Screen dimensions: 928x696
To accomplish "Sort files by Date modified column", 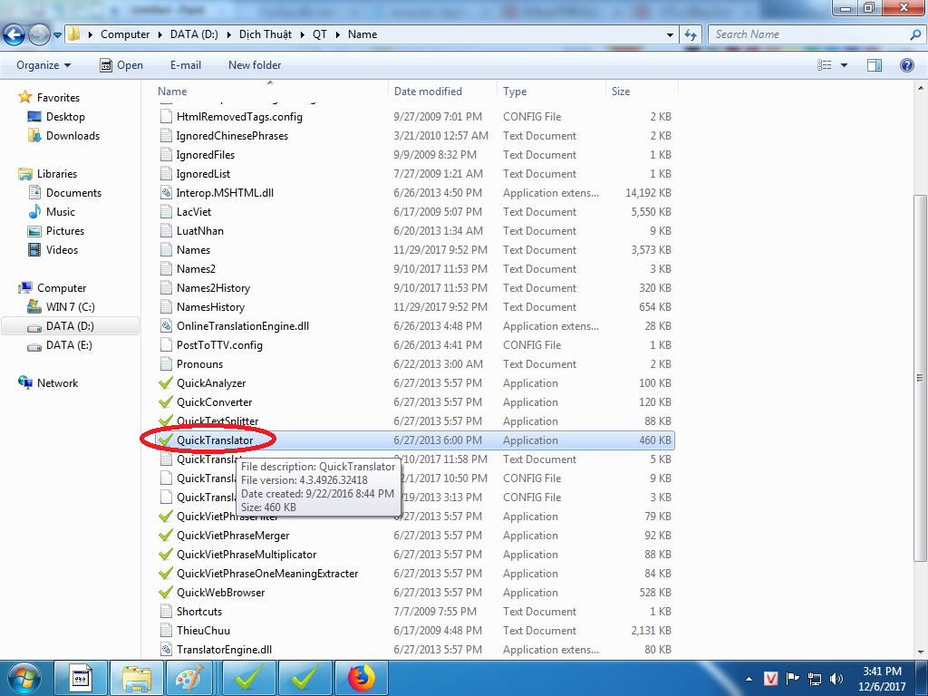I will click(x=428, y=92).
